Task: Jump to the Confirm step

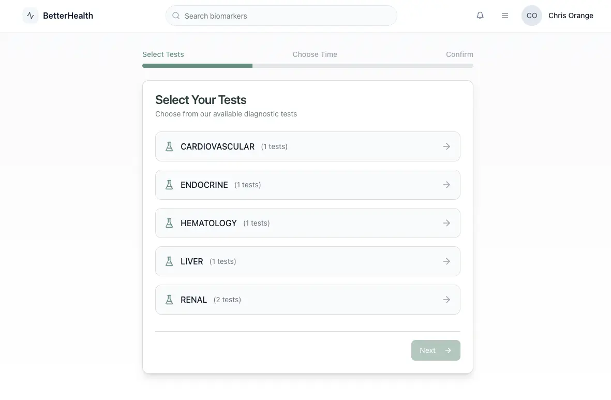Action: coord(459,54)
